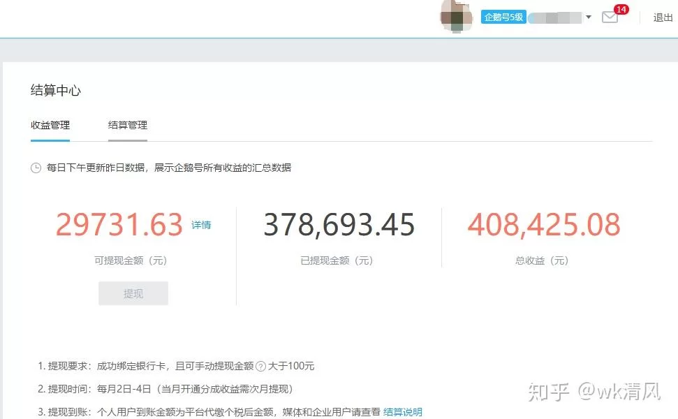This screenshot has height=419, width=678.
Task: Open the 详情 link beside withdrawable amount
Action: coord(201,225)
